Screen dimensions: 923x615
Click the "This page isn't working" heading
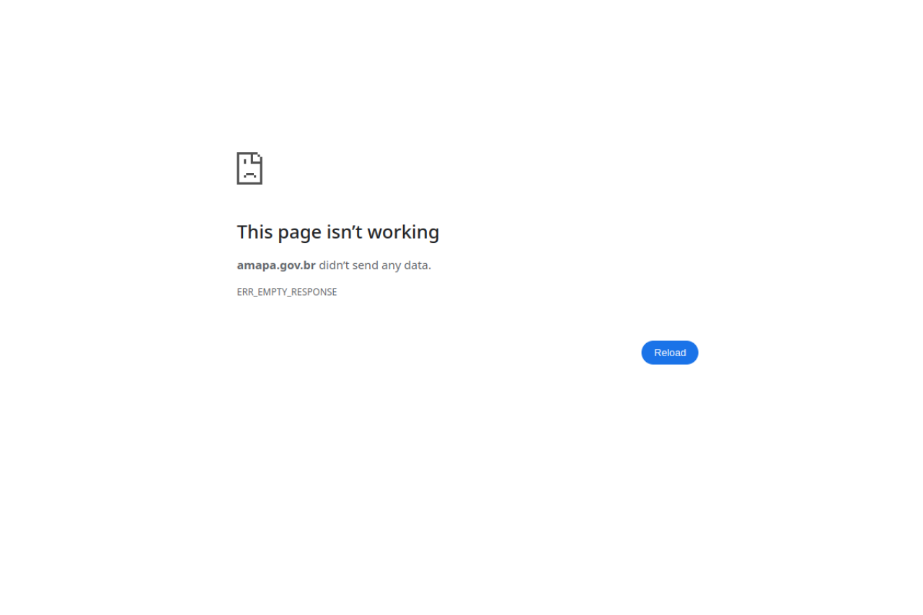338,232
